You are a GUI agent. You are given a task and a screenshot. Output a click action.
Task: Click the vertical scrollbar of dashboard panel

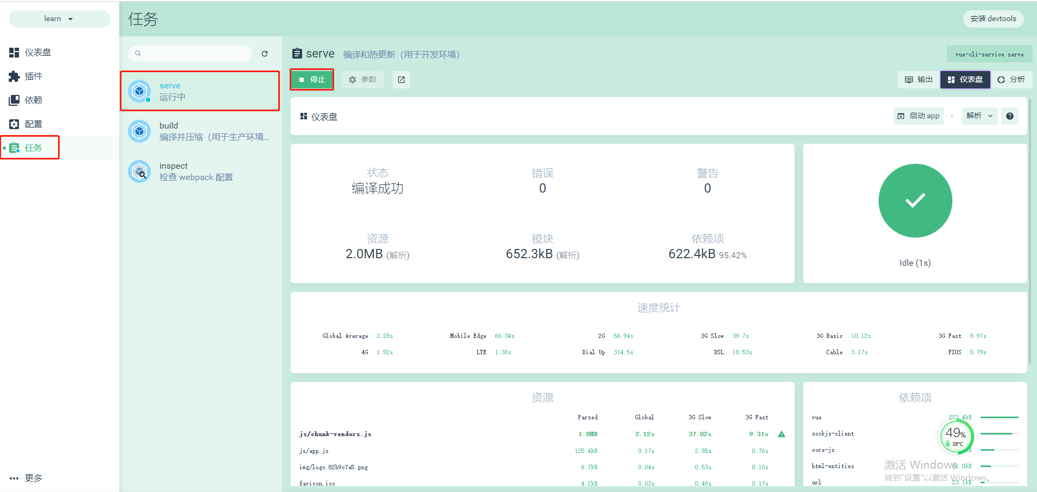click(x=1030, y=231)
